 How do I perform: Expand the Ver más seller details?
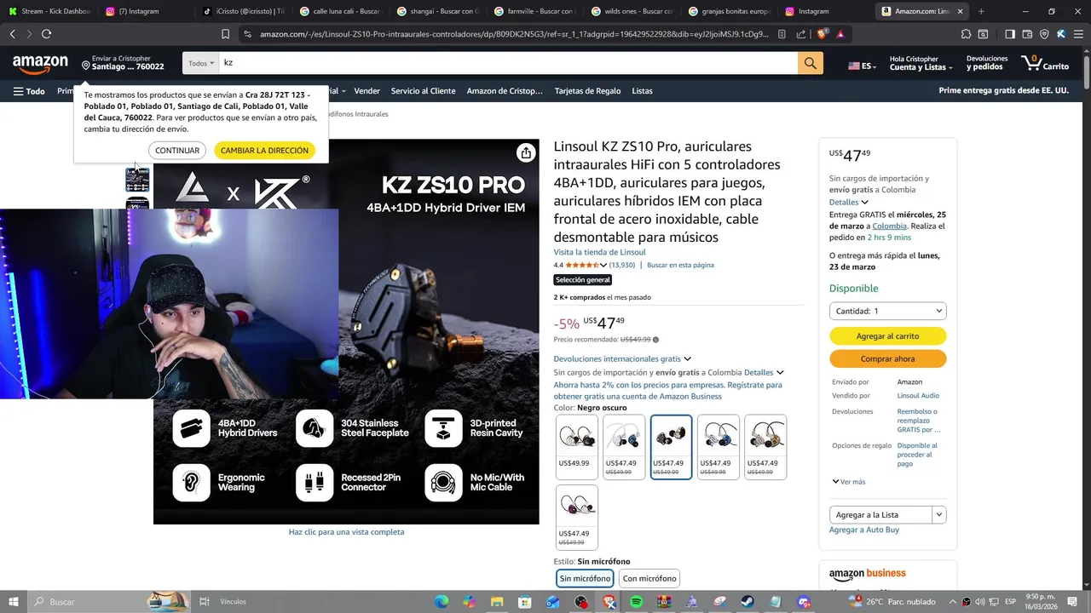(x=848, y=482)
